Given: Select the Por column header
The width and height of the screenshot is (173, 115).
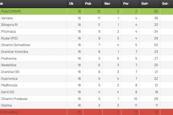Looking at the screenshot, I should pyautogui.click(x=126, y=4).
